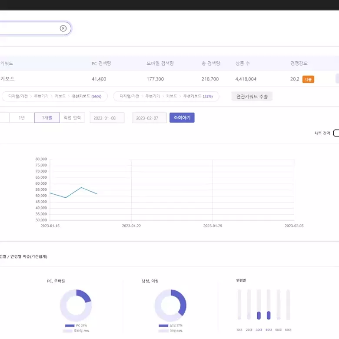Open the 유선키보드 (66%) category link

point(86,96)
